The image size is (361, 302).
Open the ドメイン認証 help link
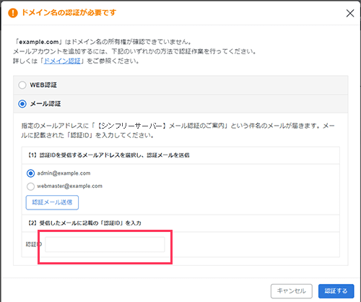pyautogui.click(x=62, y=61)
